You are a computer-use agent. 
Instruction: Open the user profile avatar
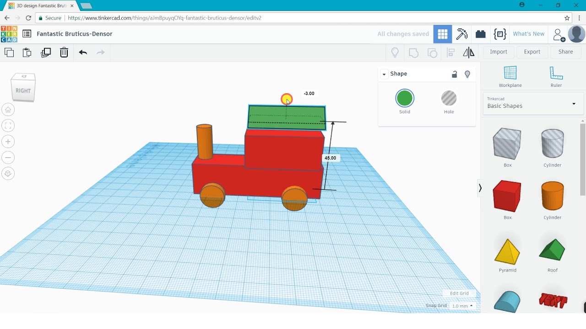pos(576,34)
